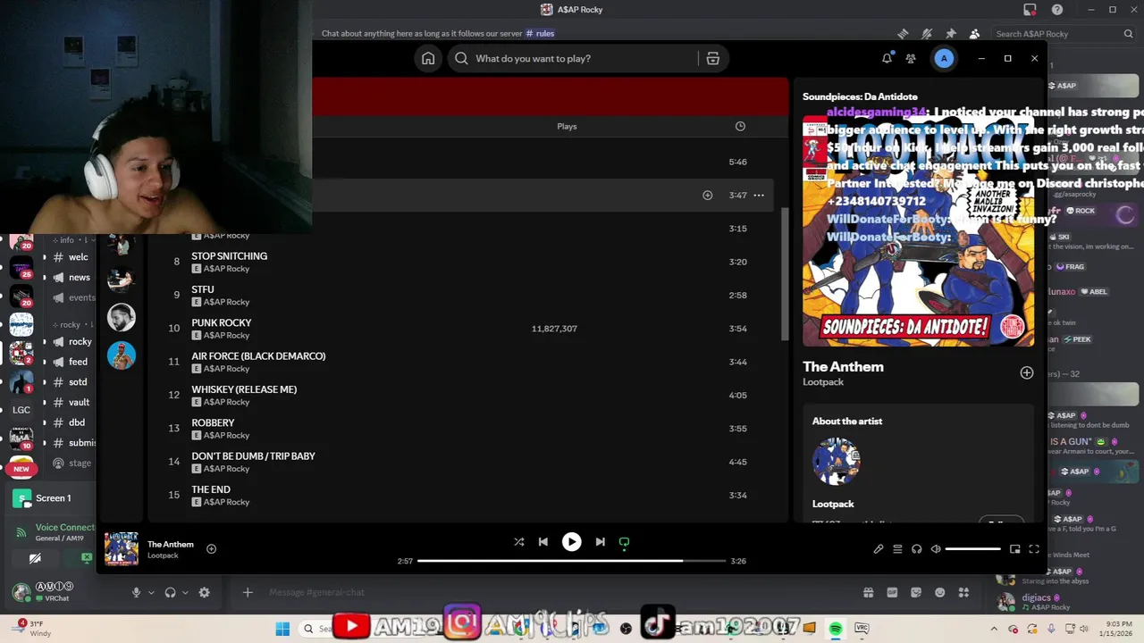Screen dimensions: 1144x643
Task: Play track STOP SNITCHING
Action: 229,256
